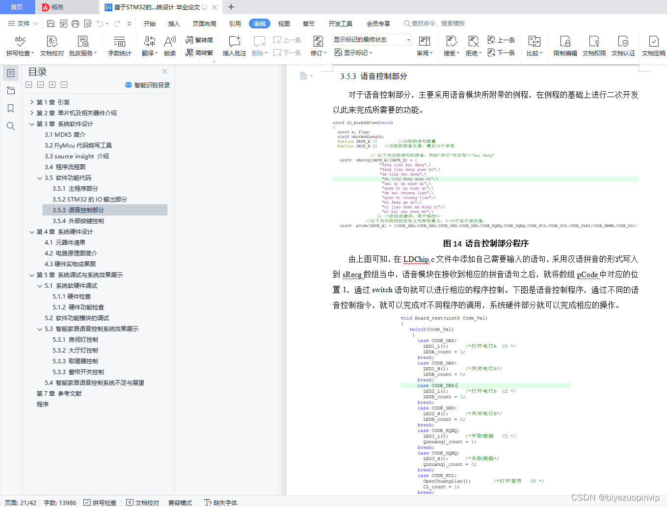Open the bookmark sidebar icon

(x=10, y=108)
